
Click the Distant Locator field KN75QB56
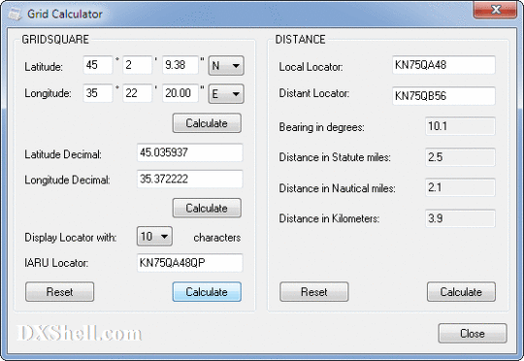point(443,96)
